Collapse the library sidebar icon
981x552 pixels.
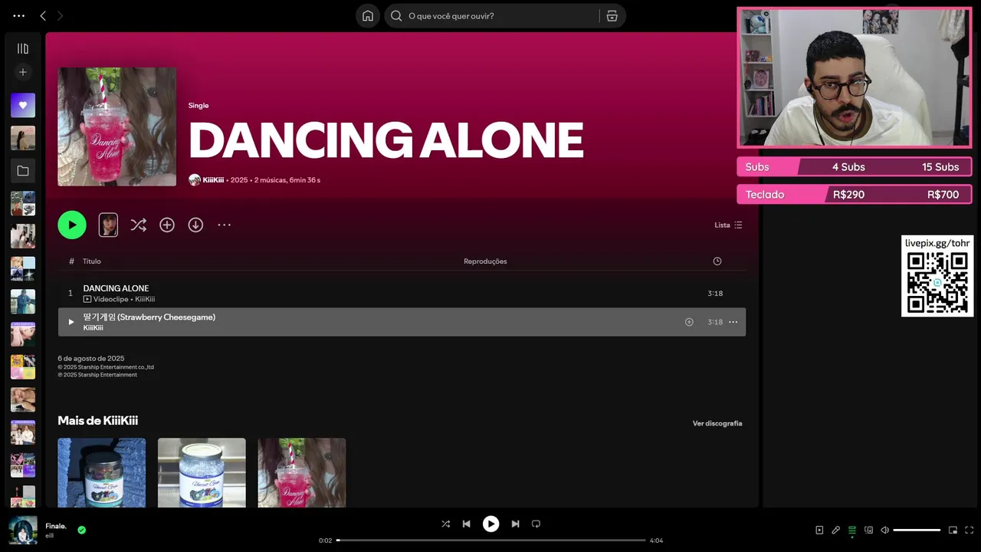coord(23,48)
